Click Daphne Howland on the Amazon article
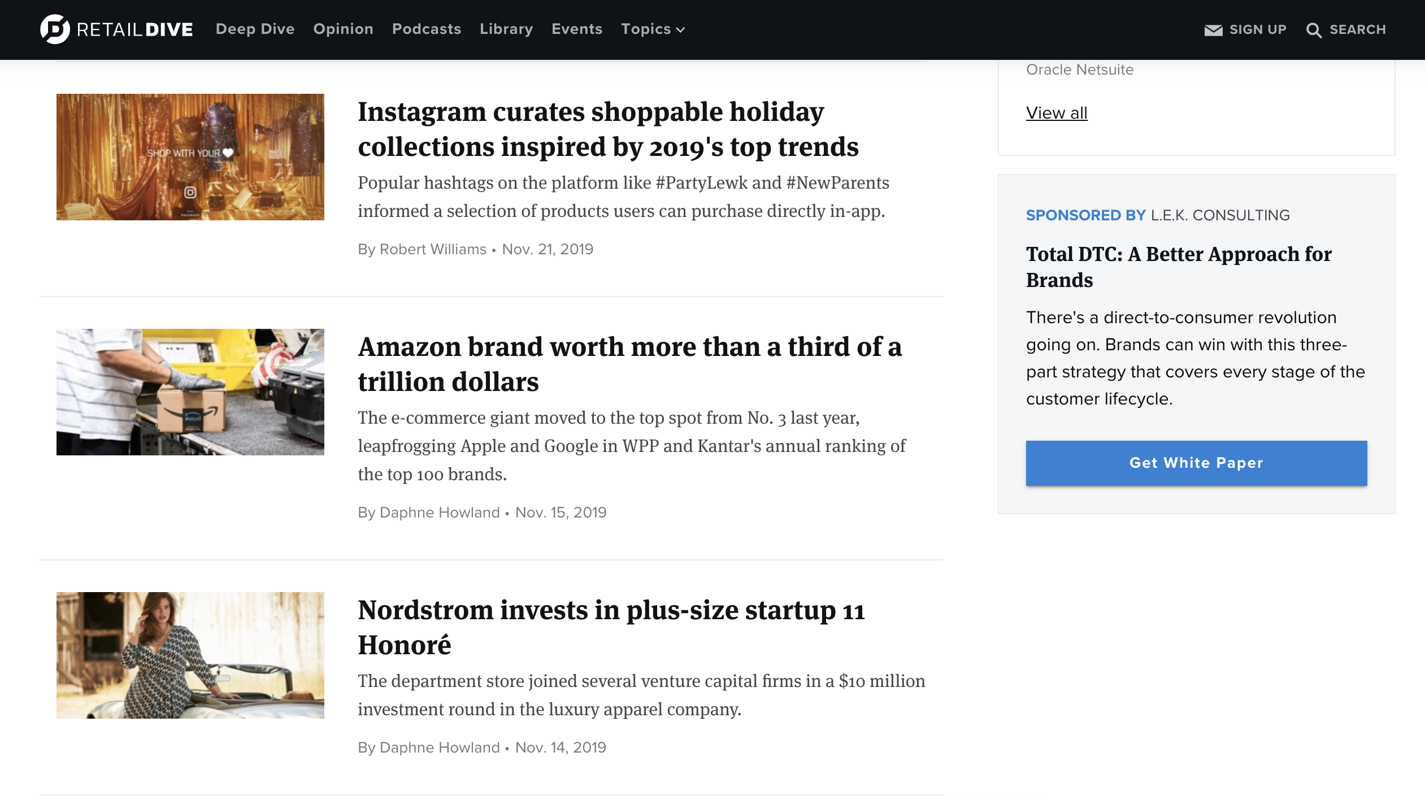Screen dimensions: 1425x800 440,512
